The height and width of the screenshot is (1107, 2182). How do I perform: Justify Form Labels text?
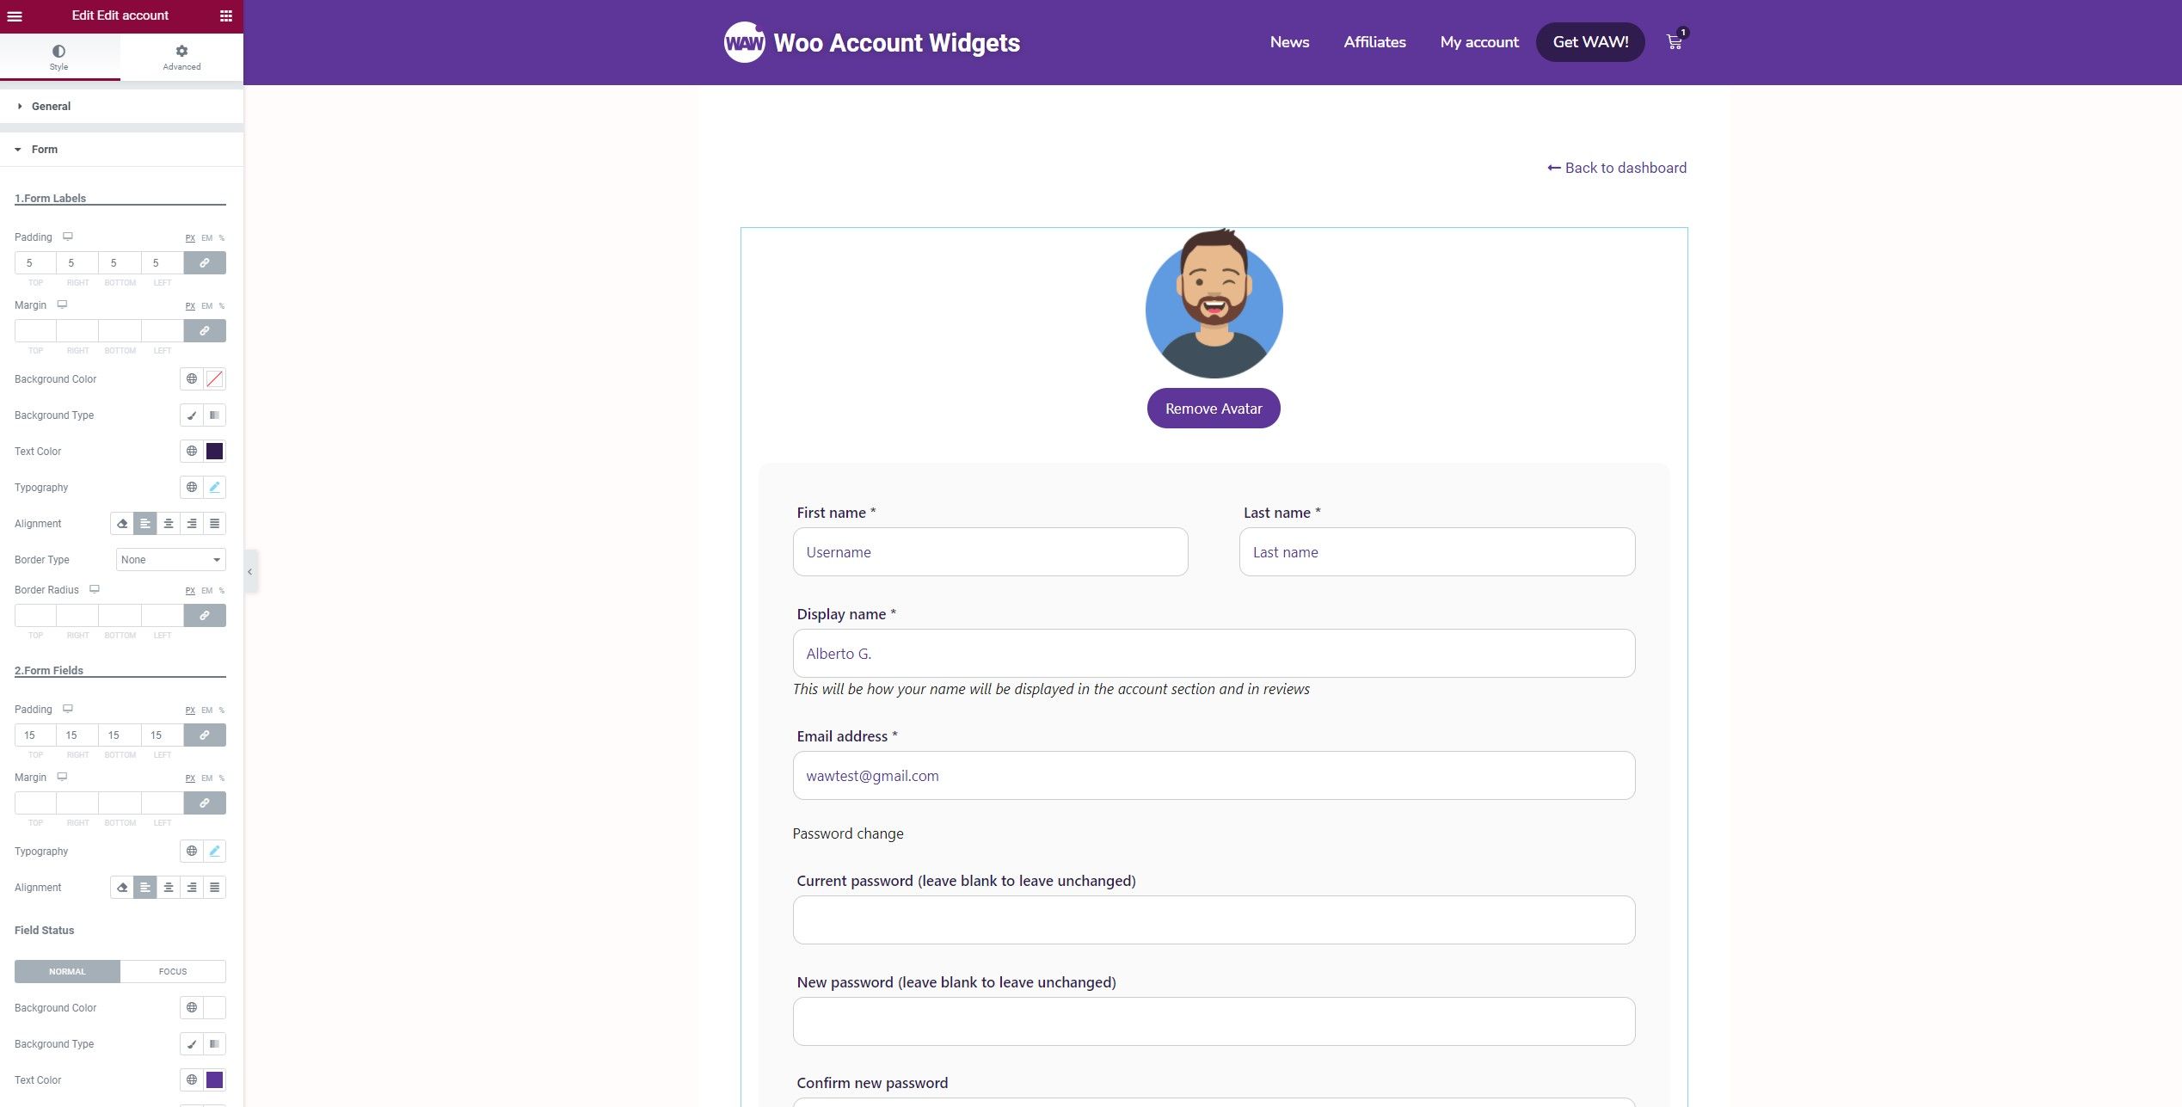click(x=215, y=523)
